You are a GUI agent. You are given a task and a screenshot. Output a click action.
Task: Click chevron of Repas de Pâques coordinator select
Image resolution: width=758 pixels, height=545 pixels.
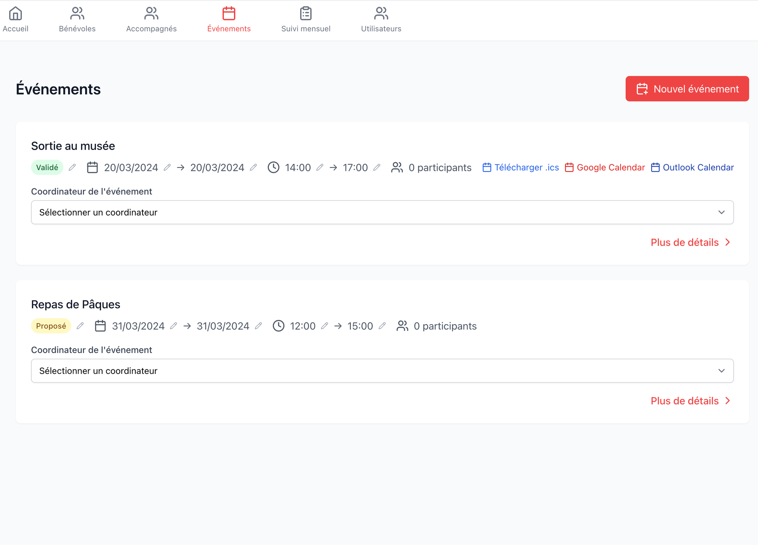[x=721, y=371]
